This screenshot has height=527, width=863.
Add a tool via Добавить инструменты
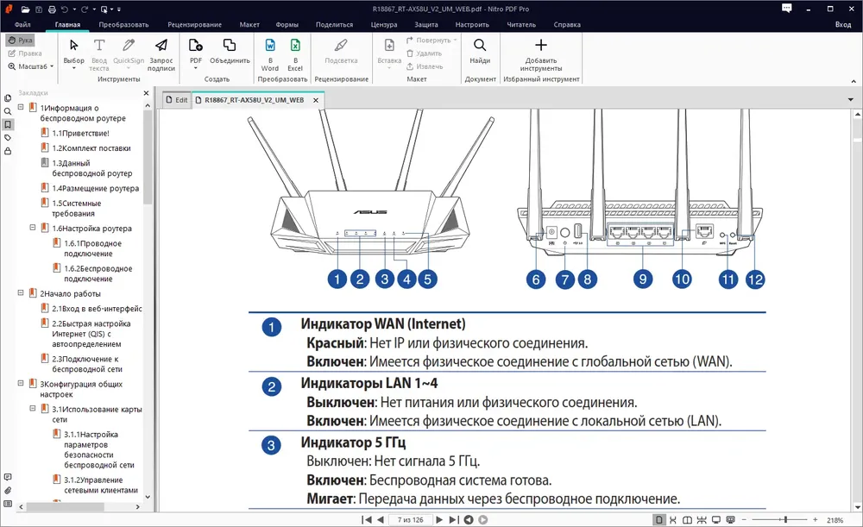pyautogui.click(x=540, y=54)
